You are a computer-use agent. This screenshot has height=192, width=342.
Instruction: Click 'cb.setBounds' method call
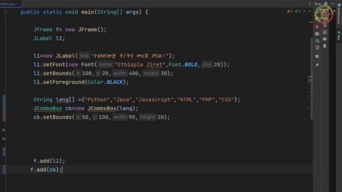52,117
